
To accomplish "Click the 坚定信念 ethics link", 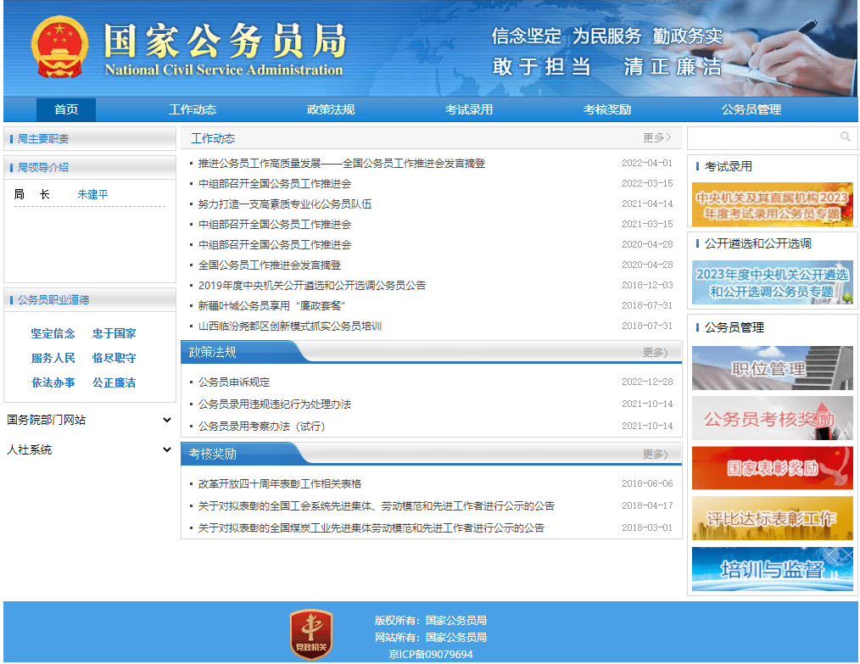I will pyautogui.click(x=53, y=333).
